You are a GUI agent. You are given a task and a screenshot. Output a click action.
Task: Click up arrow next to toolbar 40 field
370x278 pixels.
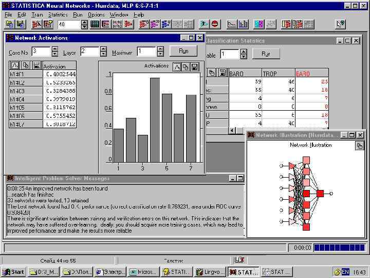tap(84, 22)
